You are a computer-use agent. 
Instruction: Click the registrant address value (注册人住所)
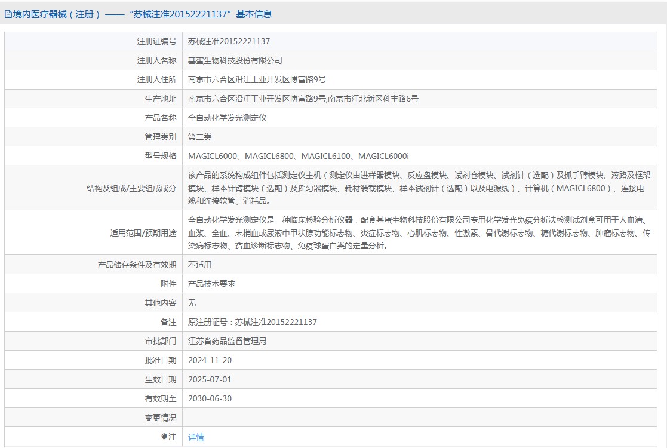pos(257,79)
